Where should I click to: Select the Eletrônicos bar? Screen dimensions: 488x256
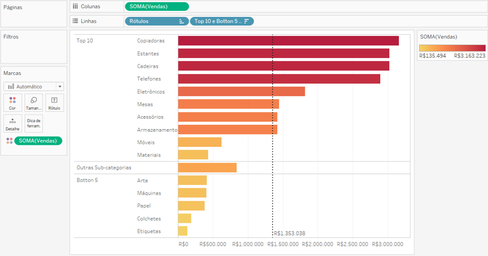coord(241,92)
